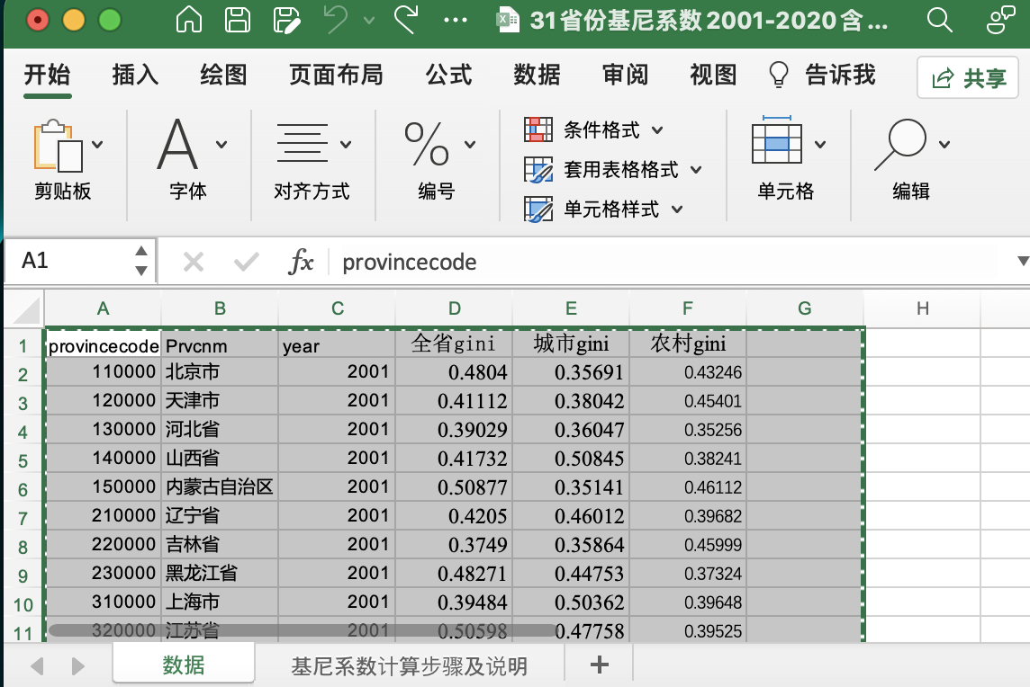
Task: Click the 全省gini header cell
Action: point(454,343)
